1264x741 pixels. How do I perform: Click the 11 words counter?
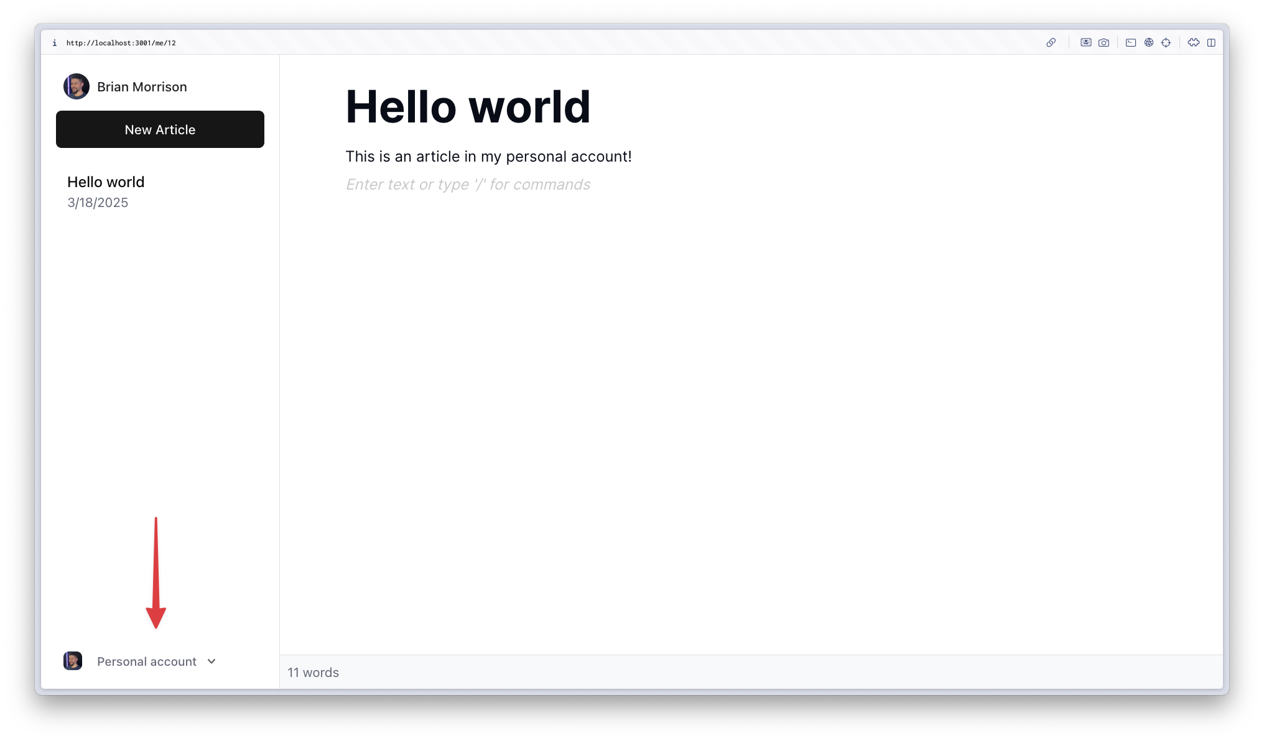[x=313, y=673]
